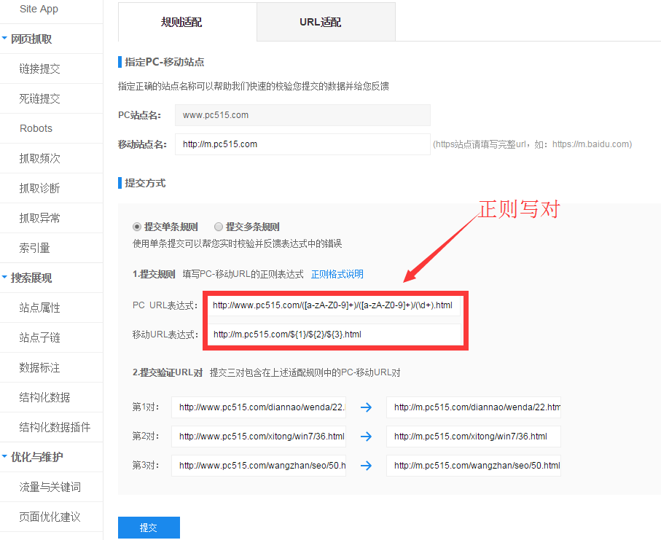661x540 pixels.
Task: Open 页面优化建议 in sidebar
Action: coord(50,517)
